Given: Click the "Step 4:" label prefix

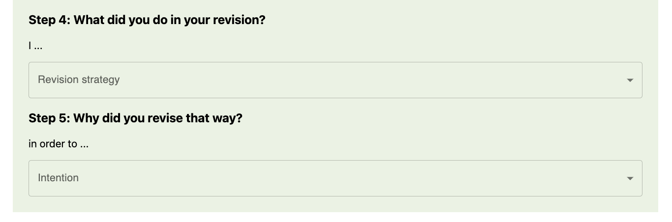Looking at the screenshot, I should click(49, 20).
